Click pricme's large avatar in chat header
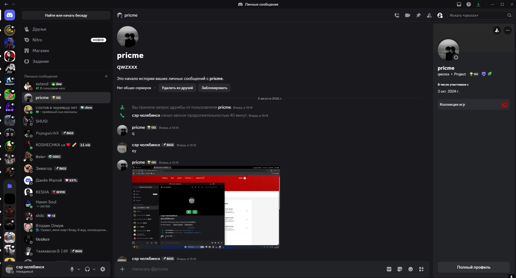This screenshot has width=516, height=278. (128, 37)
